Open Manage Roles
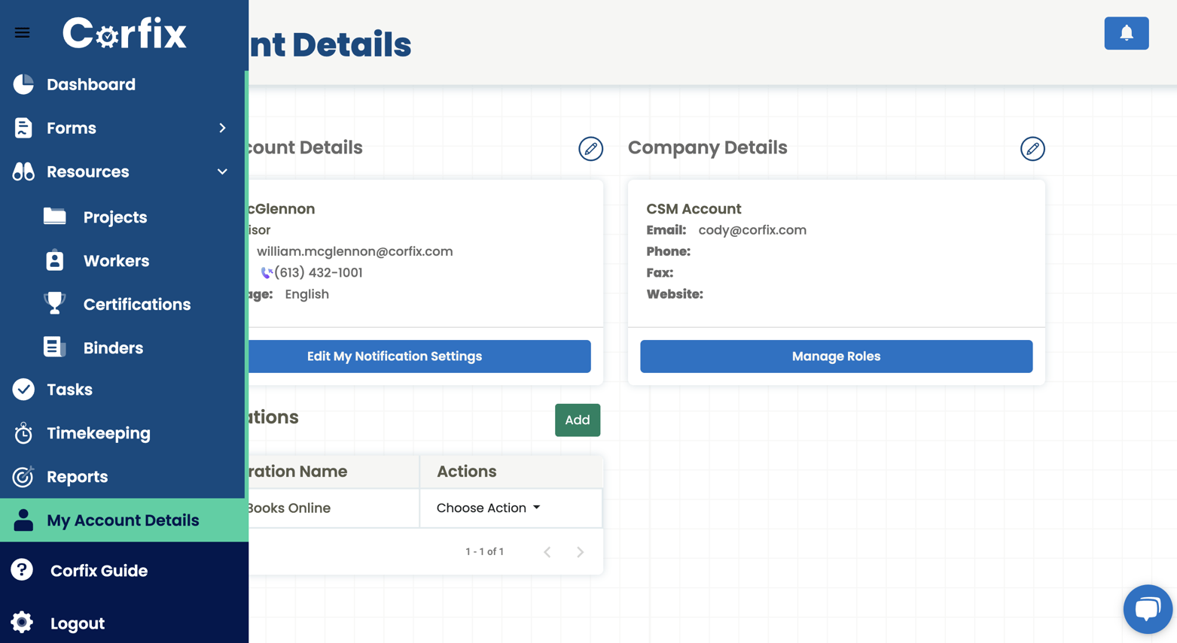The height and width of the screenshot is (643, 1177). 836,356
